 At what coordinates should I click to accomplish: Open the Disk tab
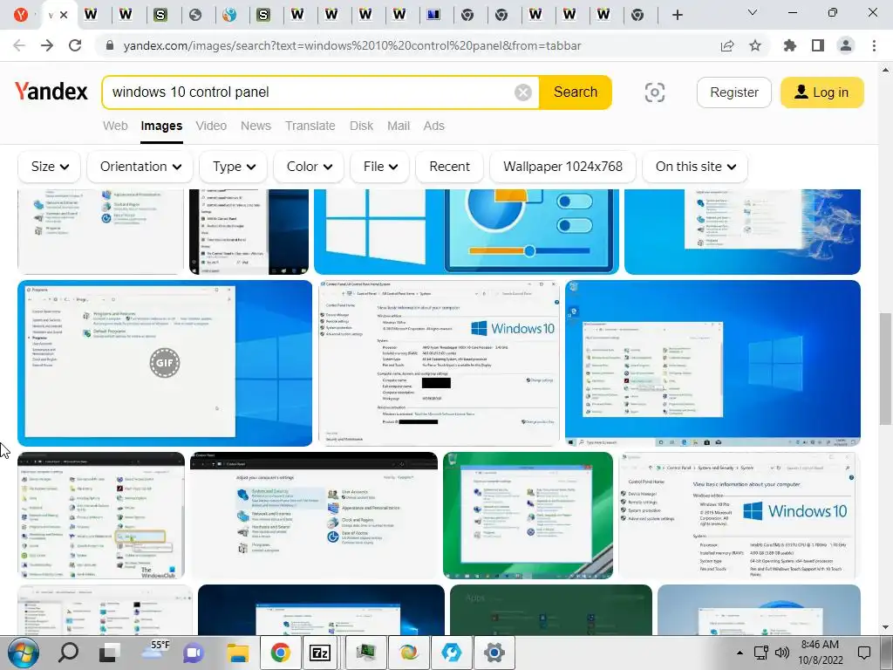[362, 126]
